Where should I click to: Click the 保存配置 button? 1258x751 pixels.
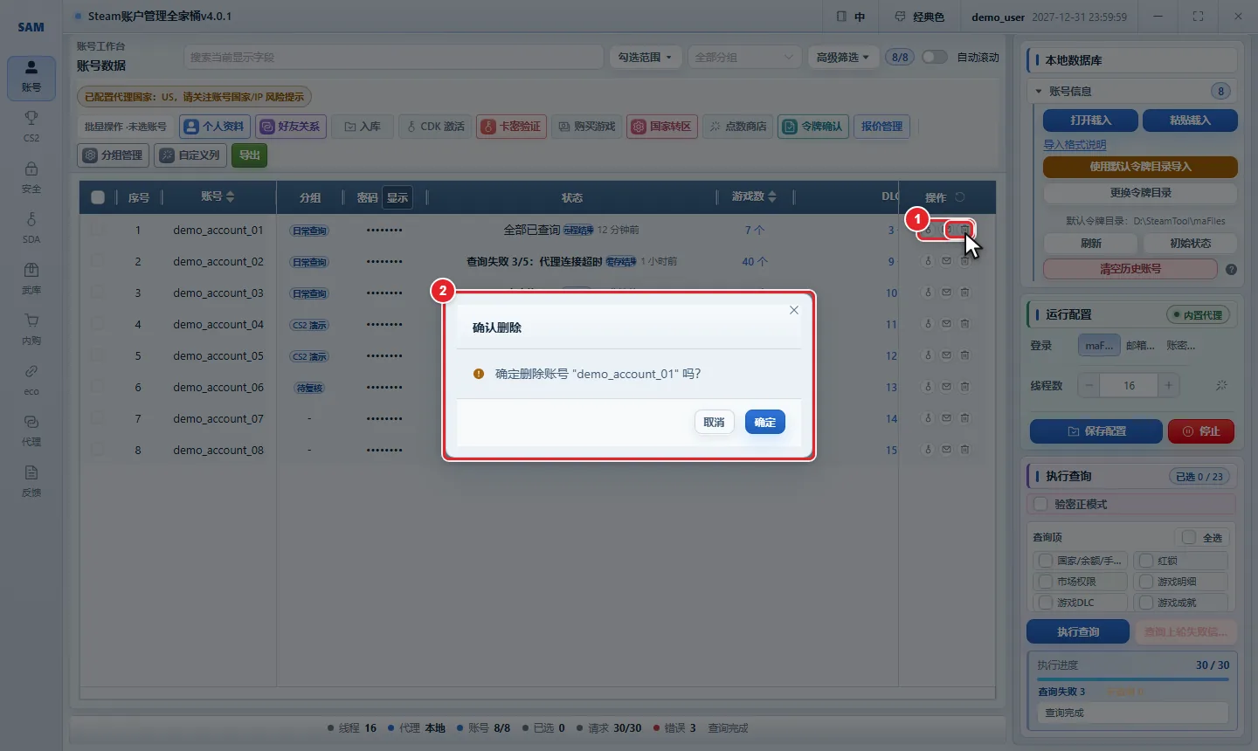click(x=1096, y=431)
